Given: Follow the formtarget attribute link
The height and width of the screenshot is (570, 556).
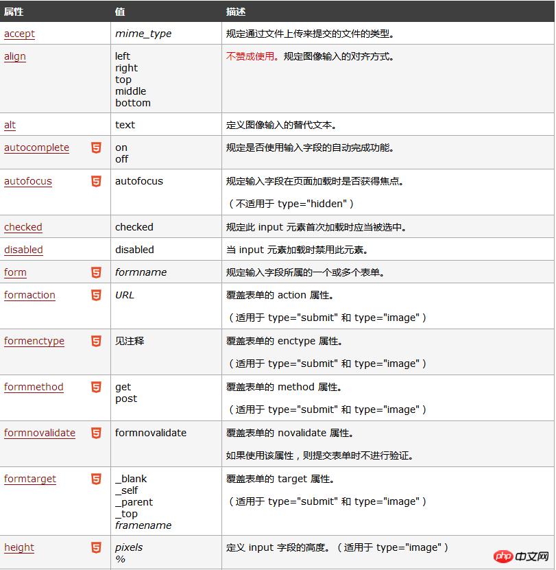Looking at the screenshot, I should [x=30, y=479].
